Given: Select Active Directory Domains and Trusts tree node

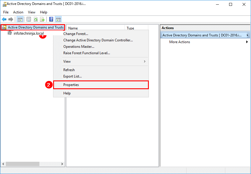Looking at the screenshot, I should [x=36, y=27].
